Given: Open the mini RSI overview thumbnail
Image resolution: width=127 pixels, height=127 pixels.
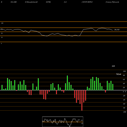Looking at the screenshot, I should pyautogui.click(x=63, y=122).
